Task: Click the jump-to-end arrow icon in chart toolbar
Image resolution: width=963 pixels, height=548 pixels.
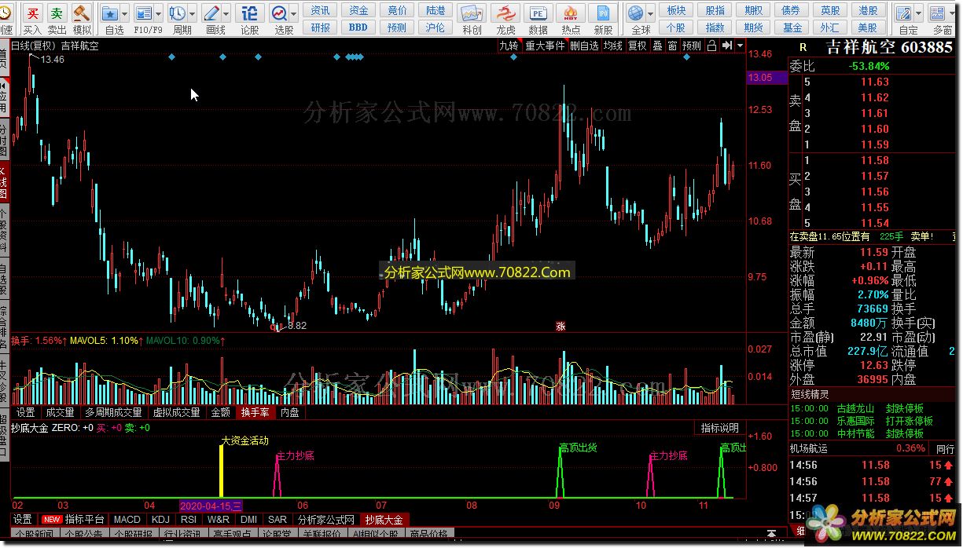Action: (x=727, y=46)
